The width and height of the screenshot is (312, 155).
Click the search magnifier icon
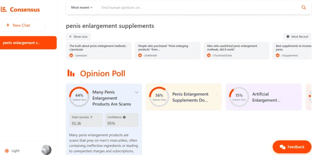coord(303,8)
